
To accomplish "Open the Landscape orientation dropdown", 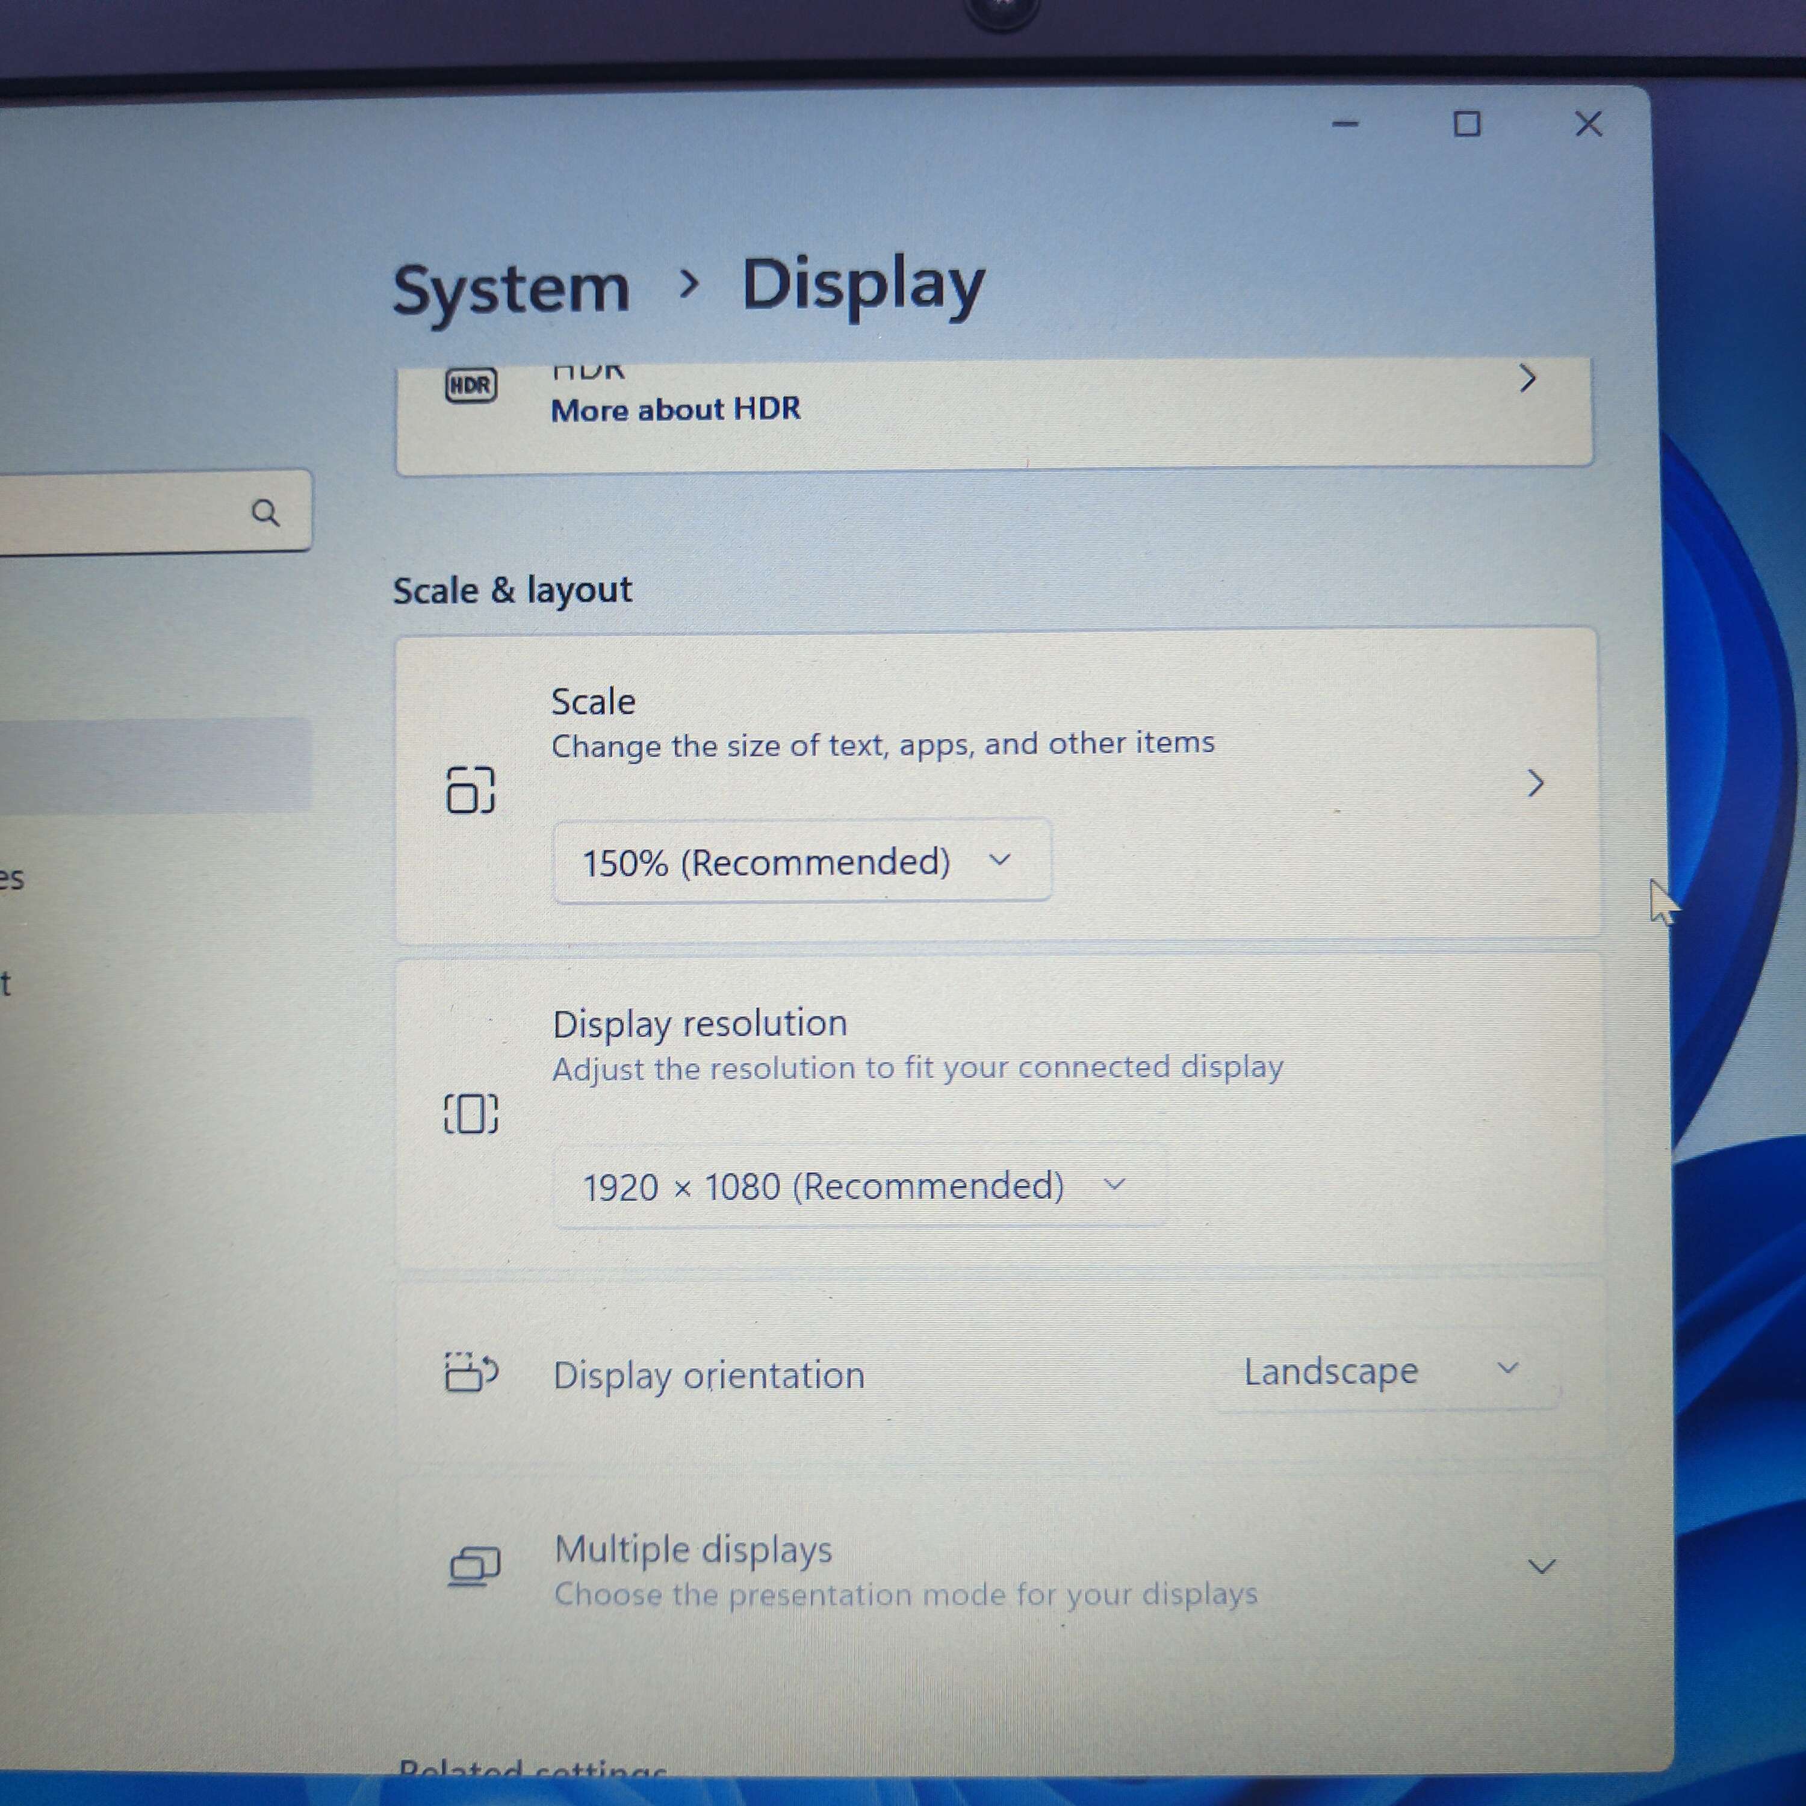I will coord(1383,1371).
